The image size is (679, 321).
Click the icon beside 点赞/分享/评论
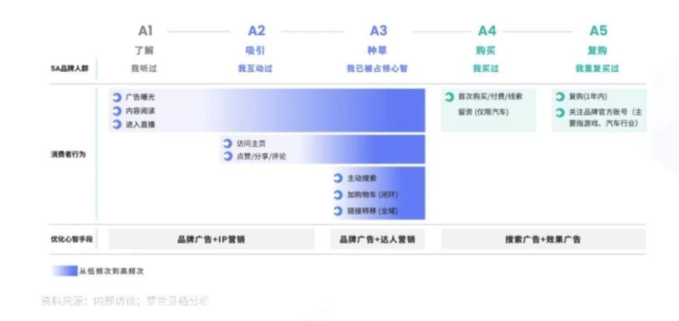(228, 156)
